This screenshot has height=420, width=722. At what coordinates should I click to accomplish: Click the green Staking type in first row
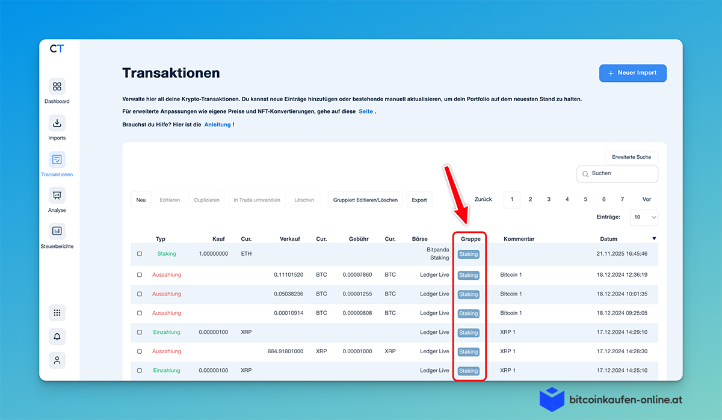tap(167, 254)
